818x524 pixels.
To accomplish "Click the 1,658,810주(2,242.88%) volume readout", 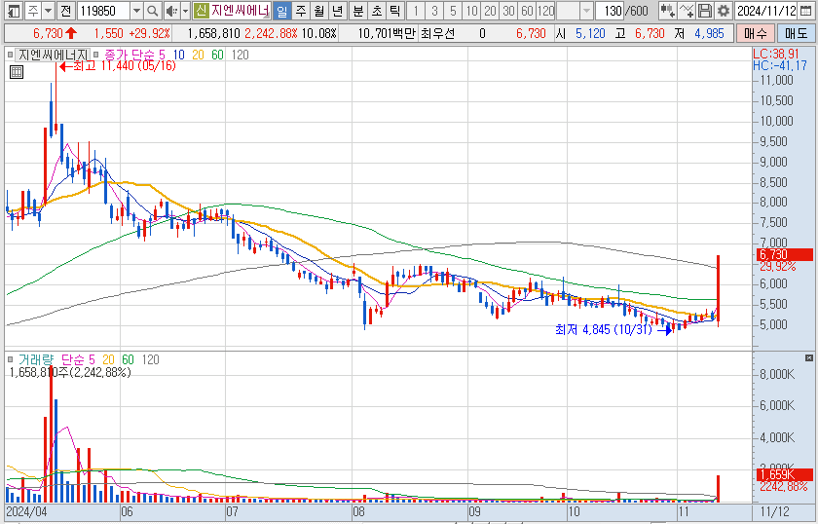I will [x=70, y=372].
